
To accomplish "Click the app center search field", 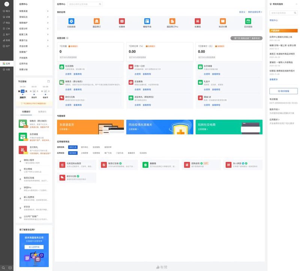I will (x=85, y=4).
